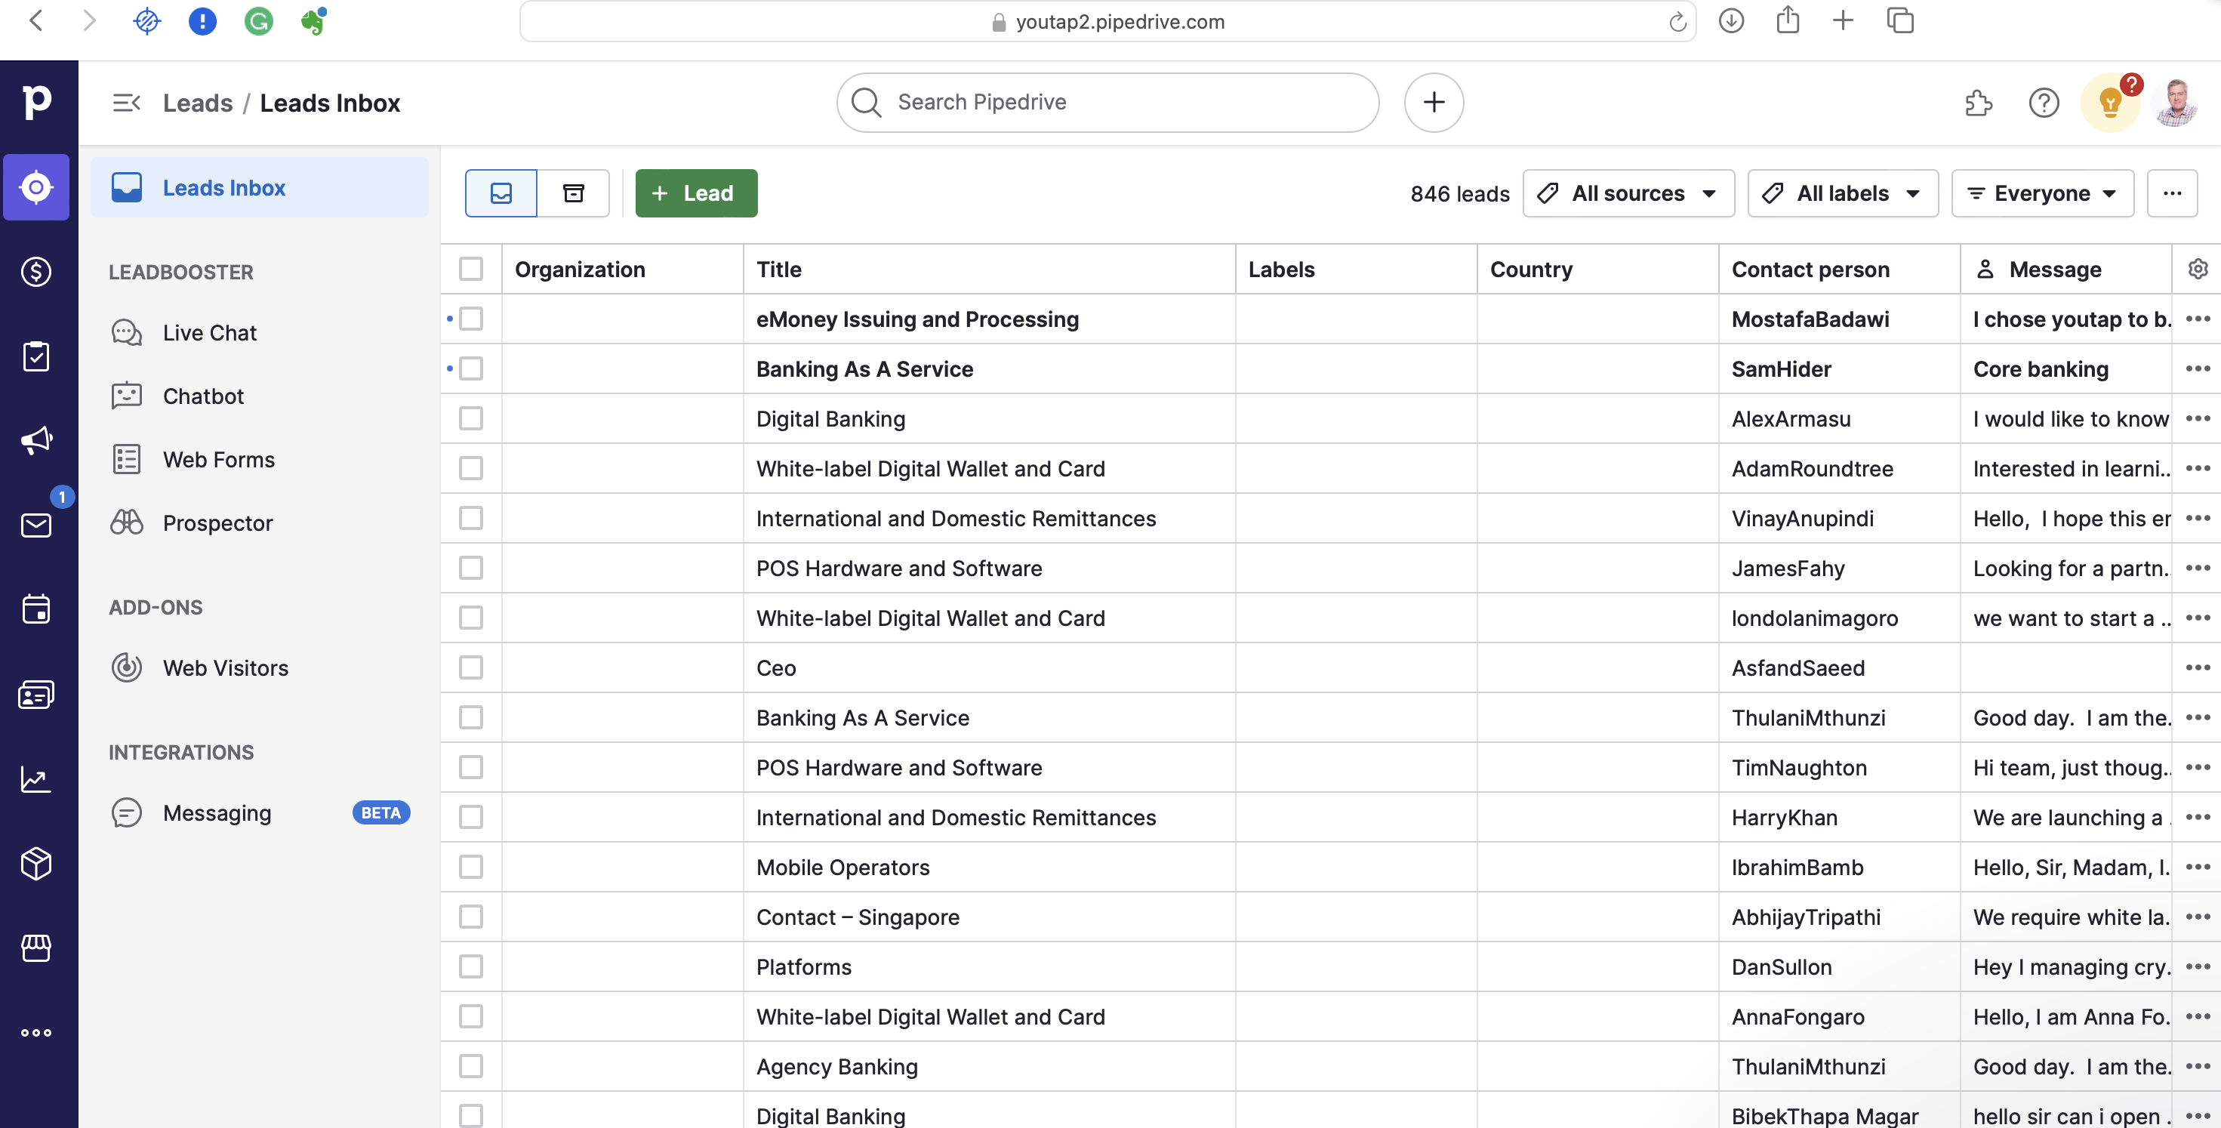Image resolution: width=2221 pixels, height=1128 pixels.
Task: Open the Insights chart icon
Action: [x=36, y=780]
